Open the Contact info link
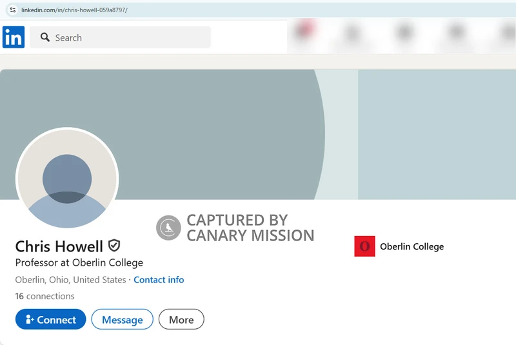516x345 pixels. coord(159,280)
